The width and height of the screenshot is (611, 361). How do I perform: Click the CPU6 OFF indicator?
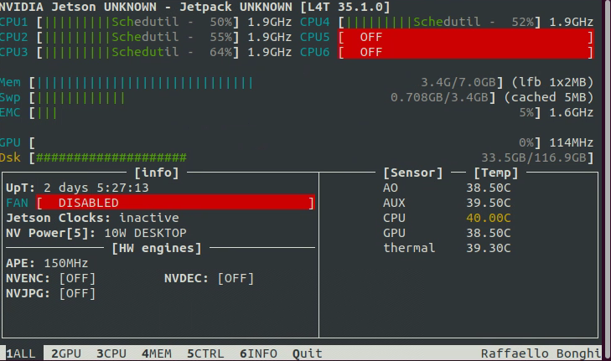466,52
